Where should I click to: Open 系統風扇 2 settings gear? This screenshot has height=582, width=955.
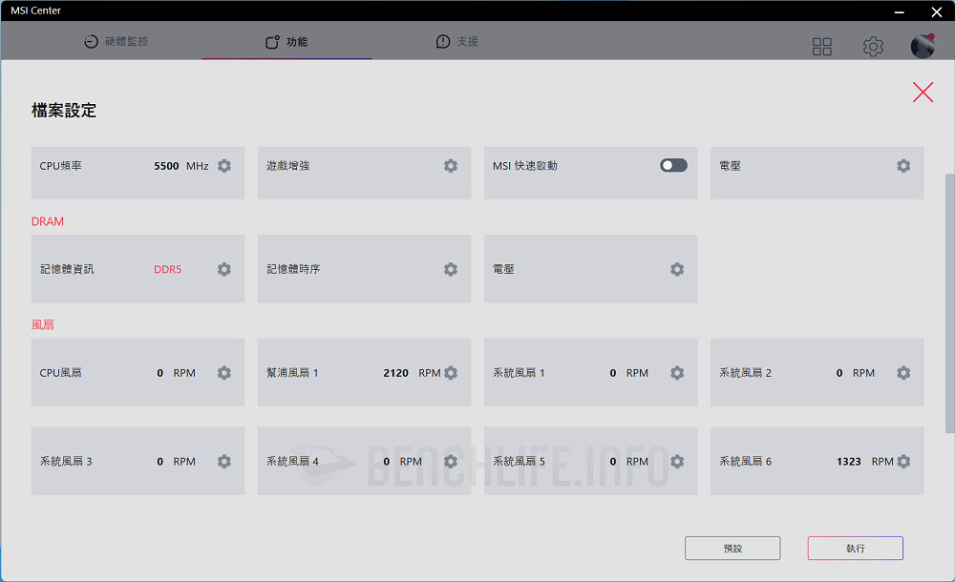click(x=903, y=373)
